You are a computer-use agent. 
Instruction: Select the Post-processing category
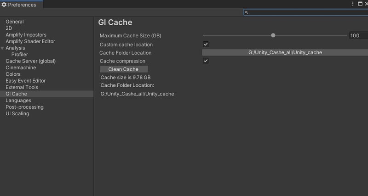tap(25, 107)
